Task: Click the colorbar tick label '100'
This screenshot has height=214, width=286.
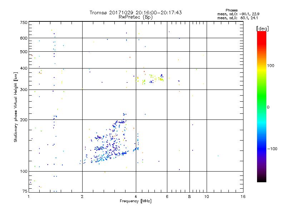Action: 271,66
